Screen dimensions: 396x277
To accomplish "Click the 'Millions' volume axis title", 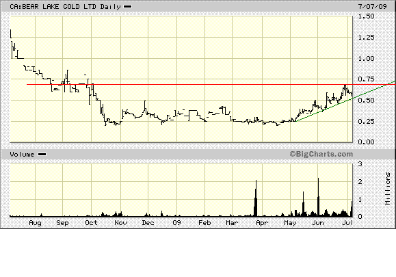I will click(388, 188).
